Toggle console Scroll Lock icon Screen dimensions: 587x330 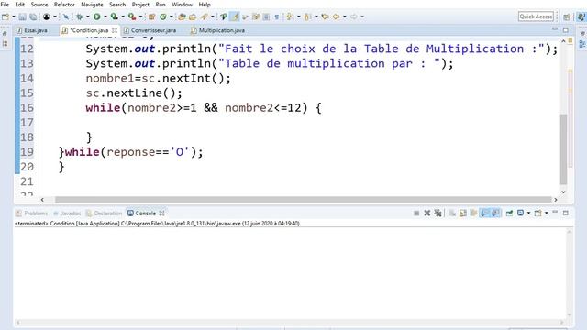(x=462, y=214)
